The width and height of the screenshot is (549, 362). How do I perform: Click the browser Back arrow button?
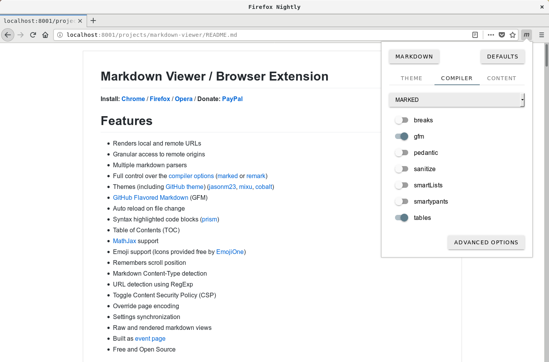(8, 35)
